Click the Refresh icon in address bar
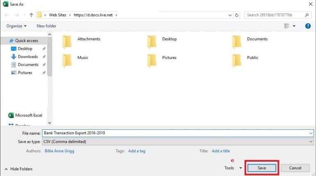Viewport: 316px width, 176px height. point(237,15)
